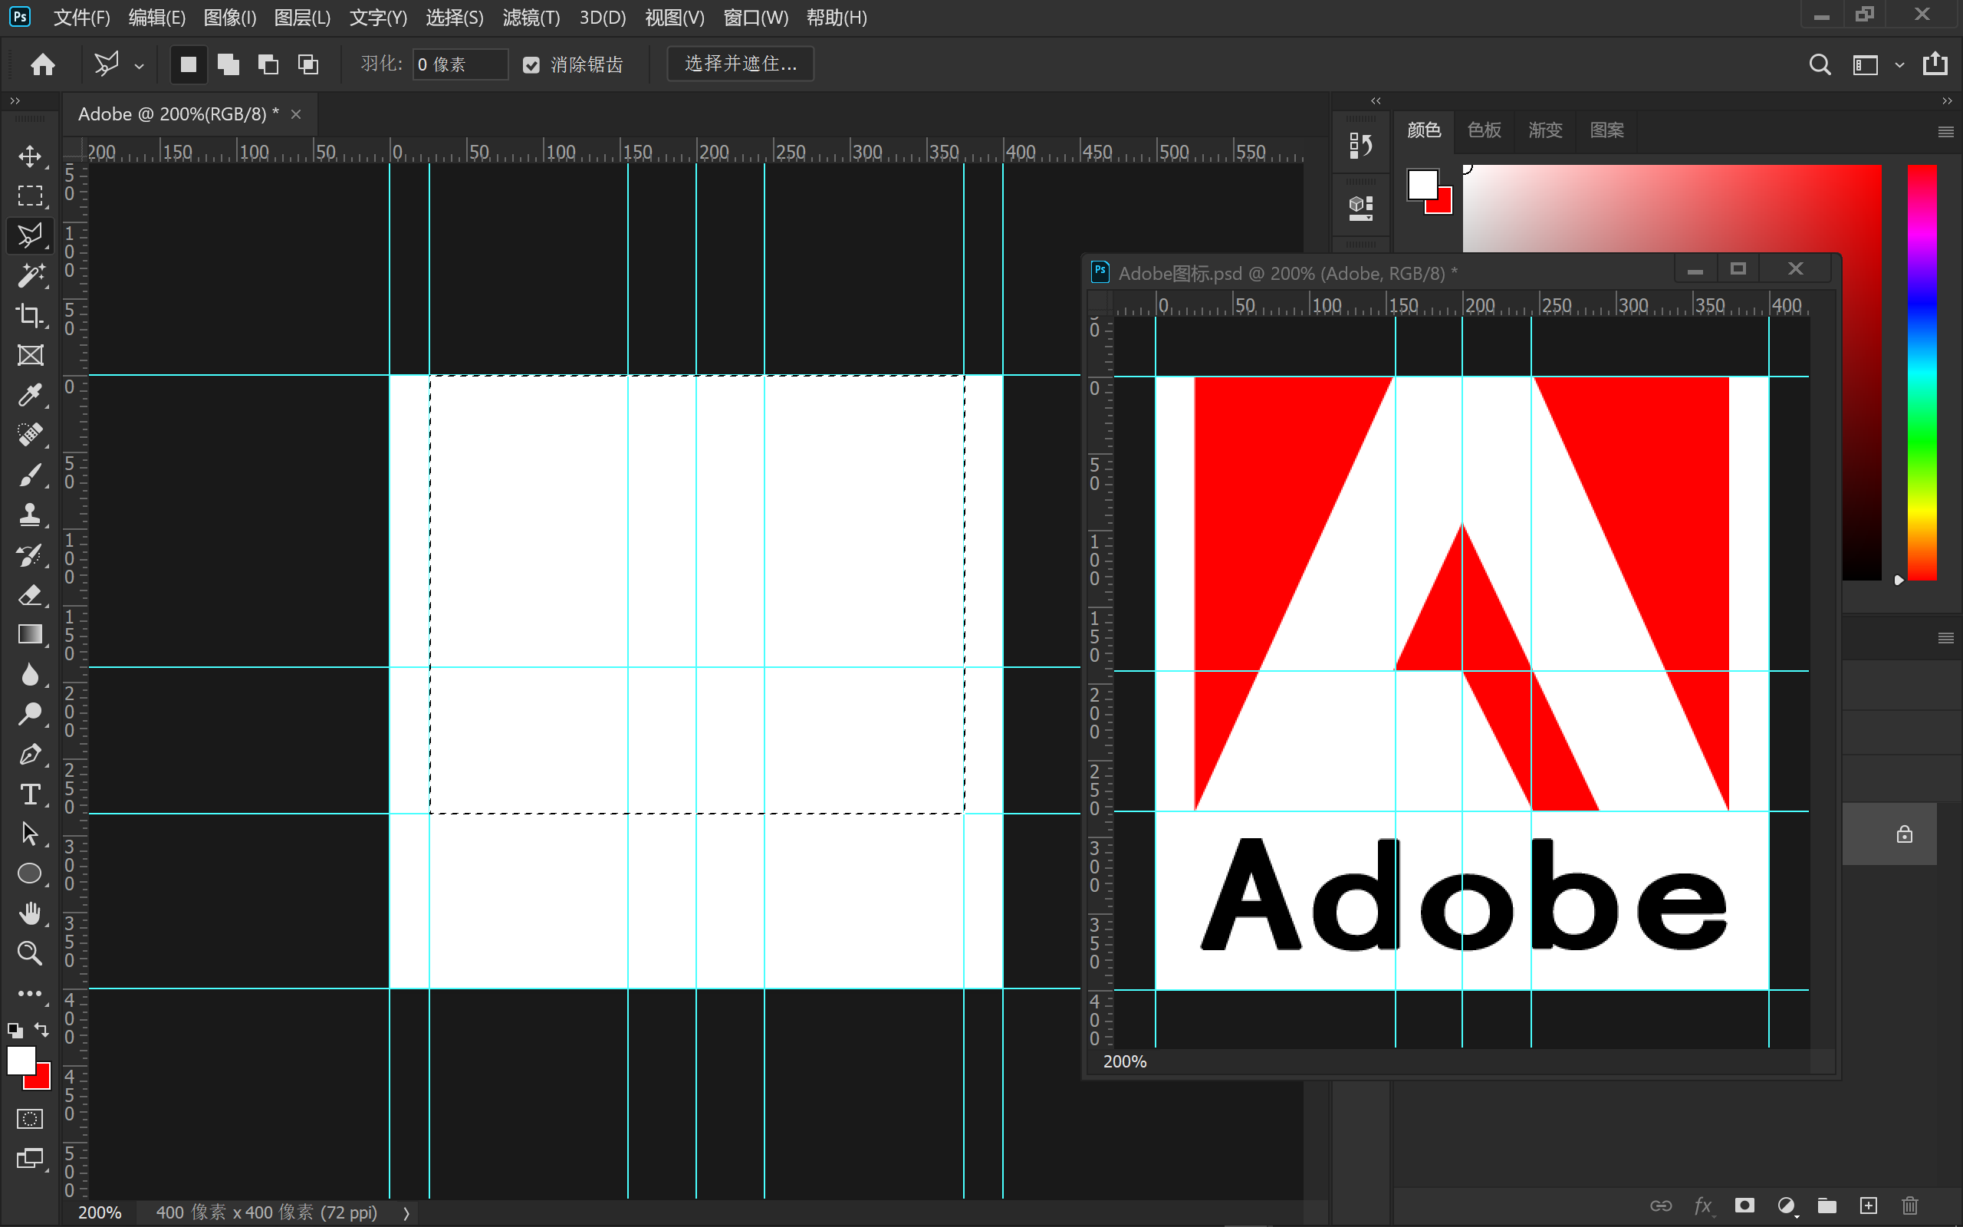Select the Zoom tool
Screen dimensions: 1963x1227
pyautogui.click(x=30, y=953)
